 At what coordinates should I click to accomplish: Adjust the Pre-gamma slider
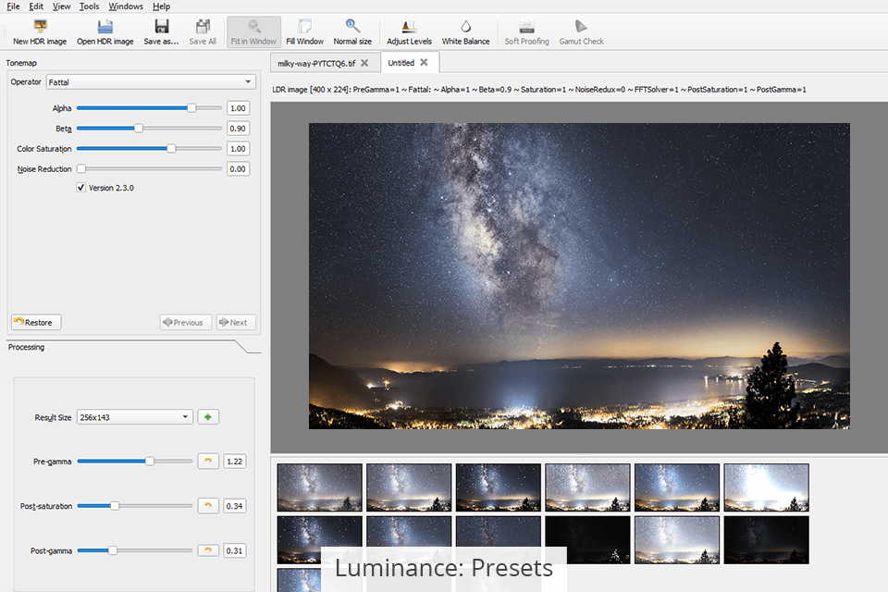(x=135, y=462)
